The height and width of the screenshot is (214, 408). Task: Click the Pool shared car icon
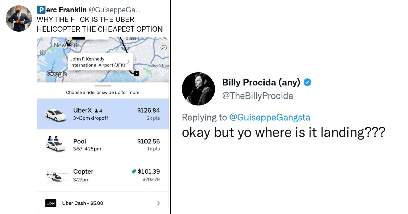click(x=55, y=144)
